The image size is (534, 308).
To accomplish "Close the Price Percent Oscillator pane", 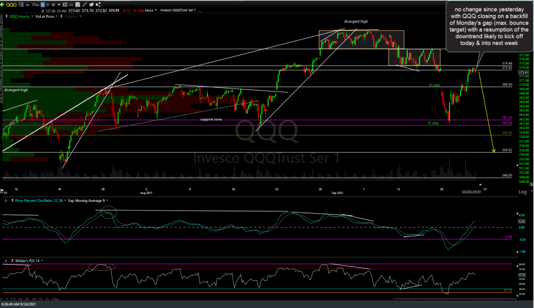I will [6, 200].
